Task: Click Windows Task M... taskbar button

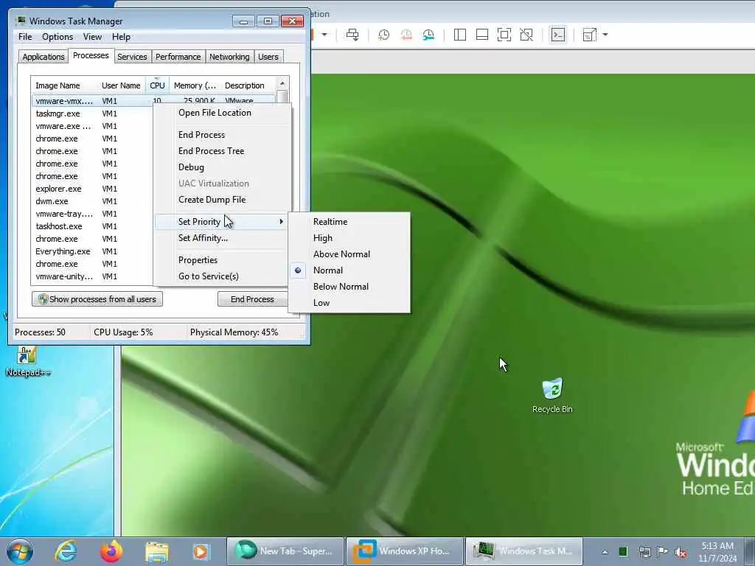Action: [524, 551]
